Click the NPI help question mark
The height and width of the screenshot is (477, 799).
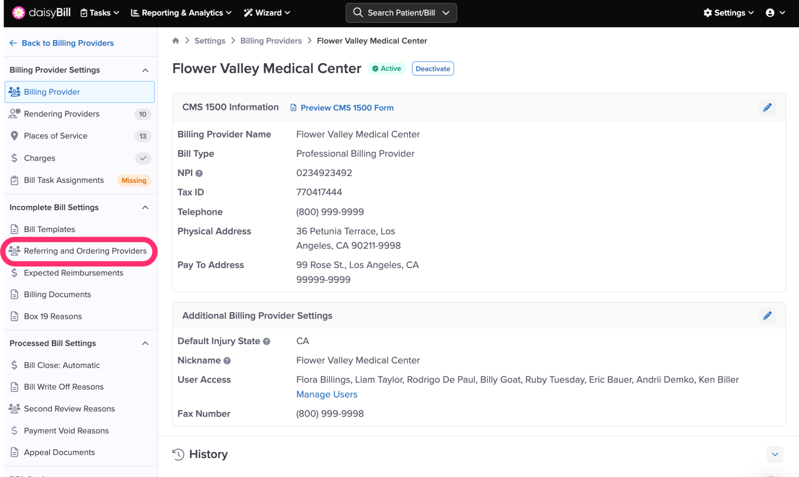tap(199, 173)
